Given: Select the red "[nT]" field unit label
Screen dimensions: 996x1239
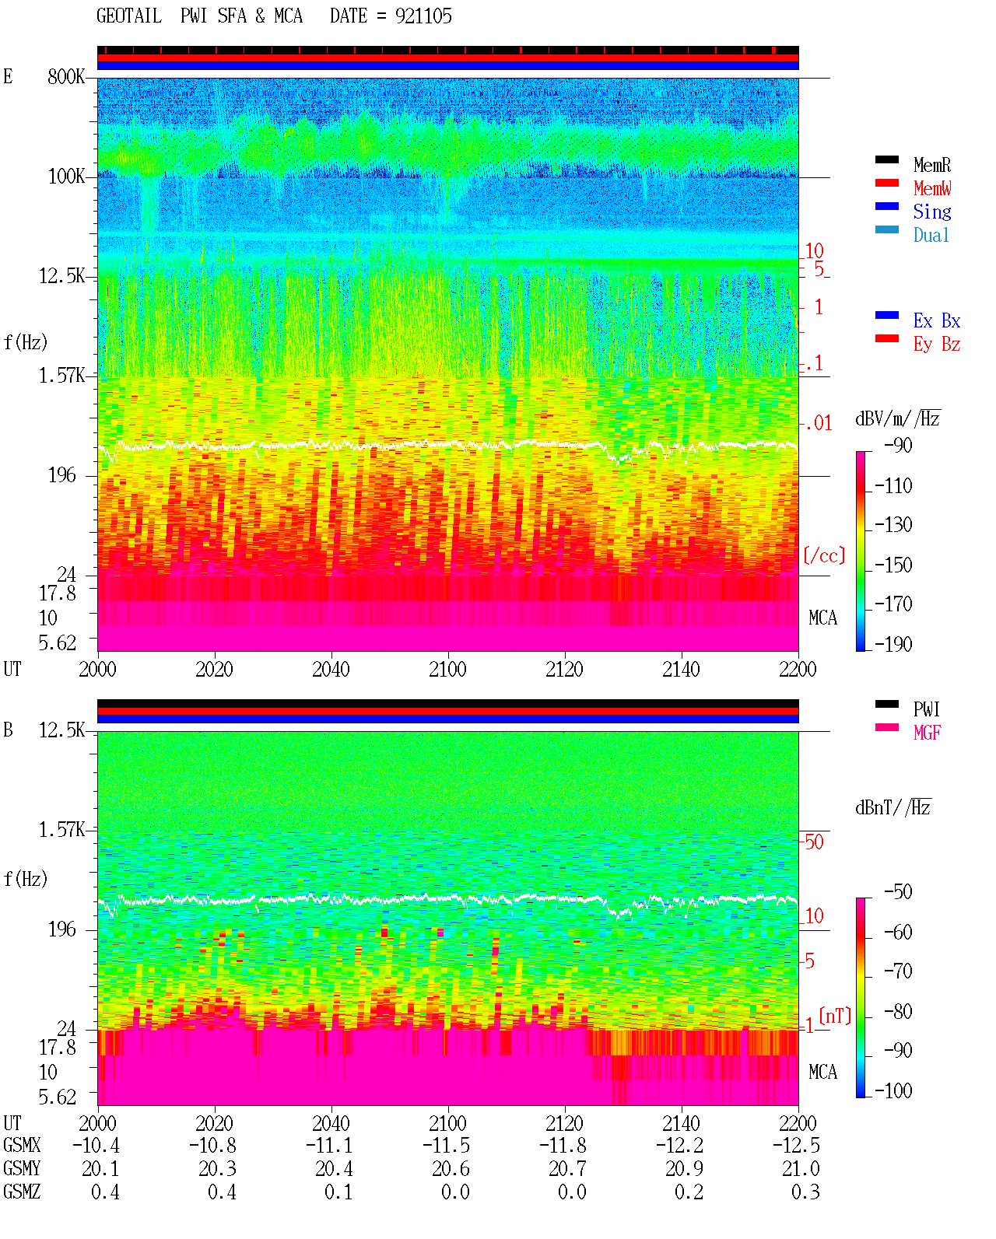Looking at the screenshot, I should pyautogui.click(x=835, y=1016).
